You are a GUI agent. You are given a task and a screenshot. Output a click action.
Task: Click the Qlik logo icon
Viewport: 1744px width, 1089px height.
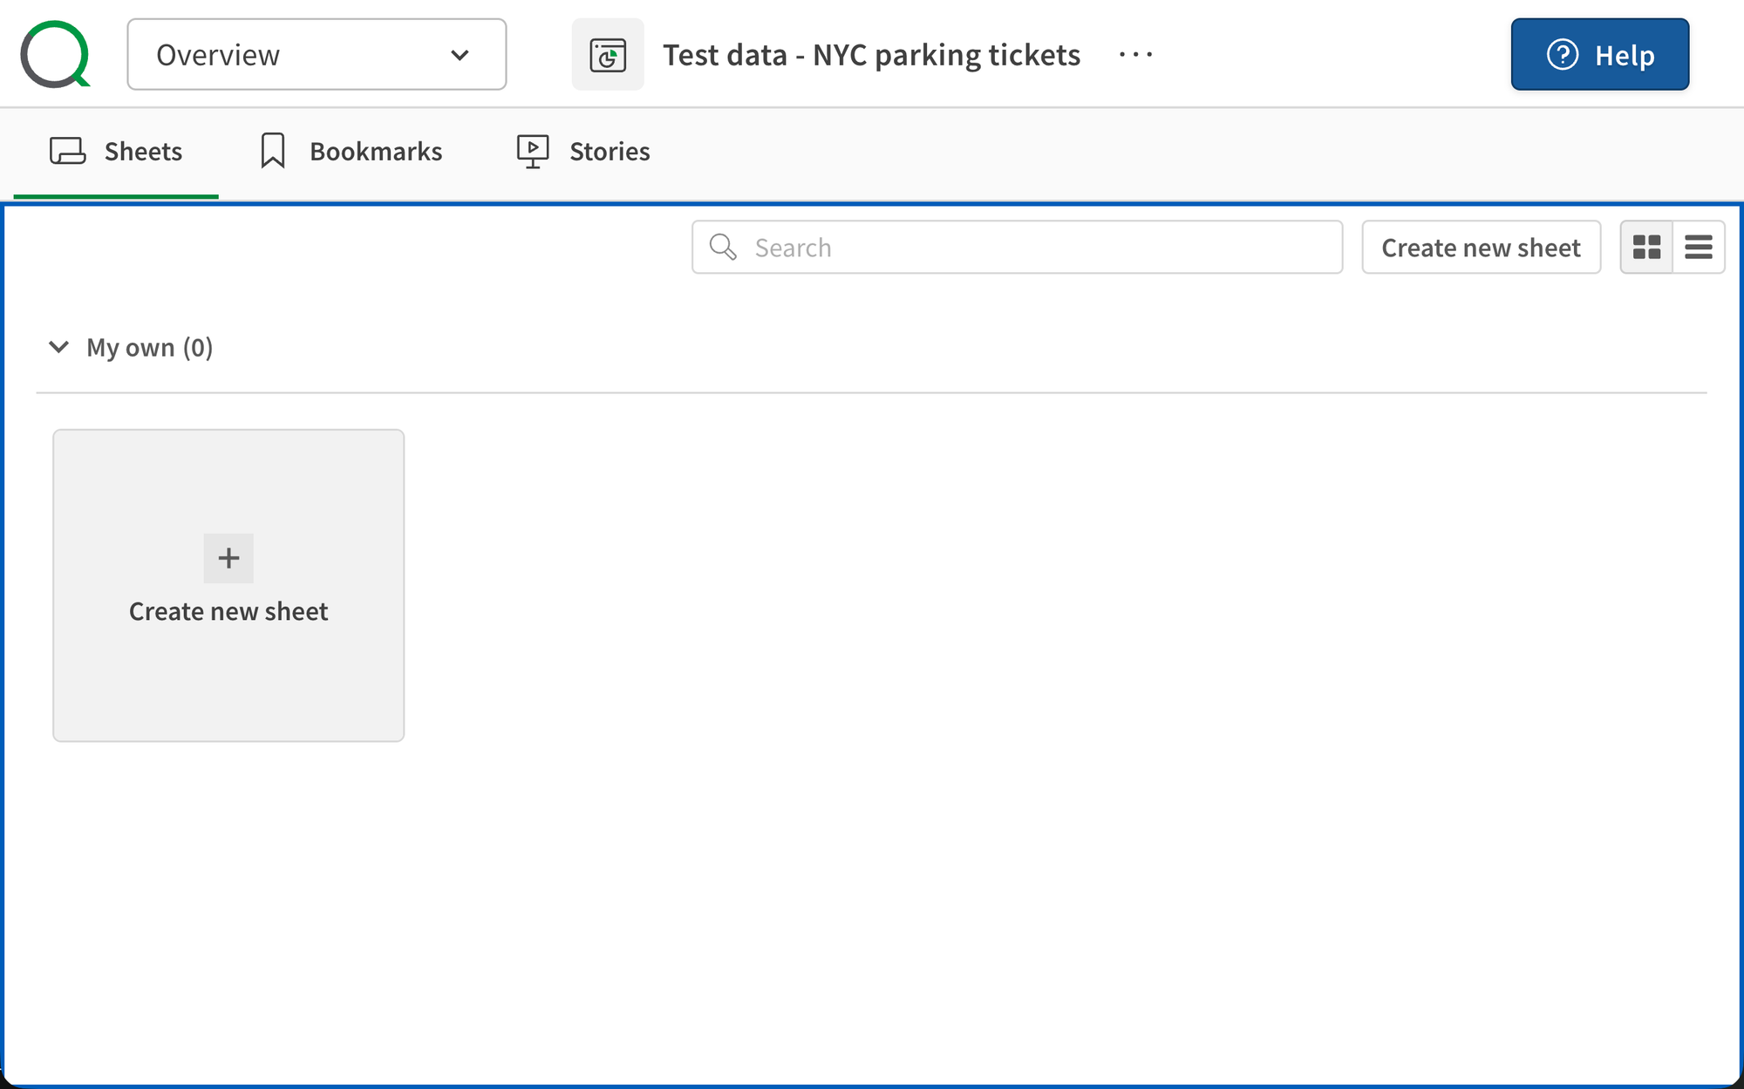pyautogui.click(x=56, y=54)
